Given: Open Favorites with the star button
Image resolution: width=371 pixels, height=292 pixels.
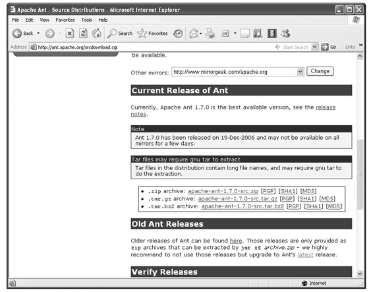Looking at the screenshot, I should point(152,34).
